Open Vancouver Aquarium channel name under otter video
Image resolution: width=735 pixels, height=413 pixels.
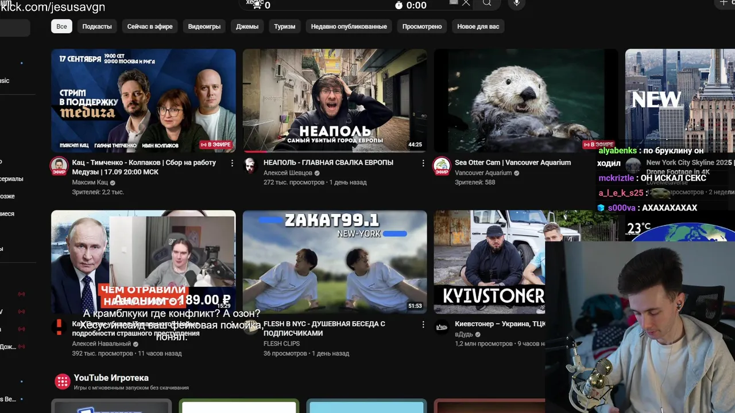pos(483,173)
